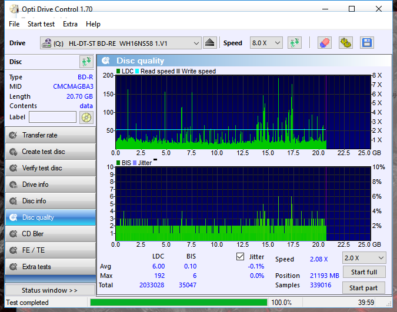Click the BIS / Jitter graph chart area
Viewport: 397px width, 312px height.
243,204
